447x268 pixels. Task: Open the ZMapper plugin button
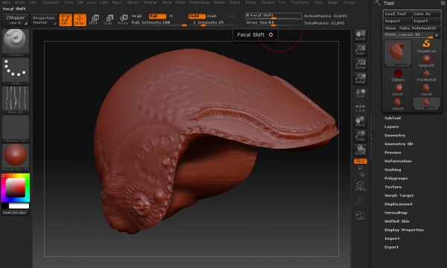[16, 19]
